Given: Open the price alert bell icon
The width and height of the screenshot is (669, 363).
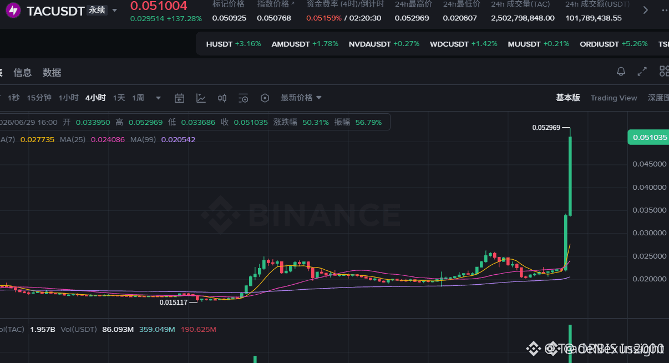Looking at the screenshot, I should [x=621, y=72].
